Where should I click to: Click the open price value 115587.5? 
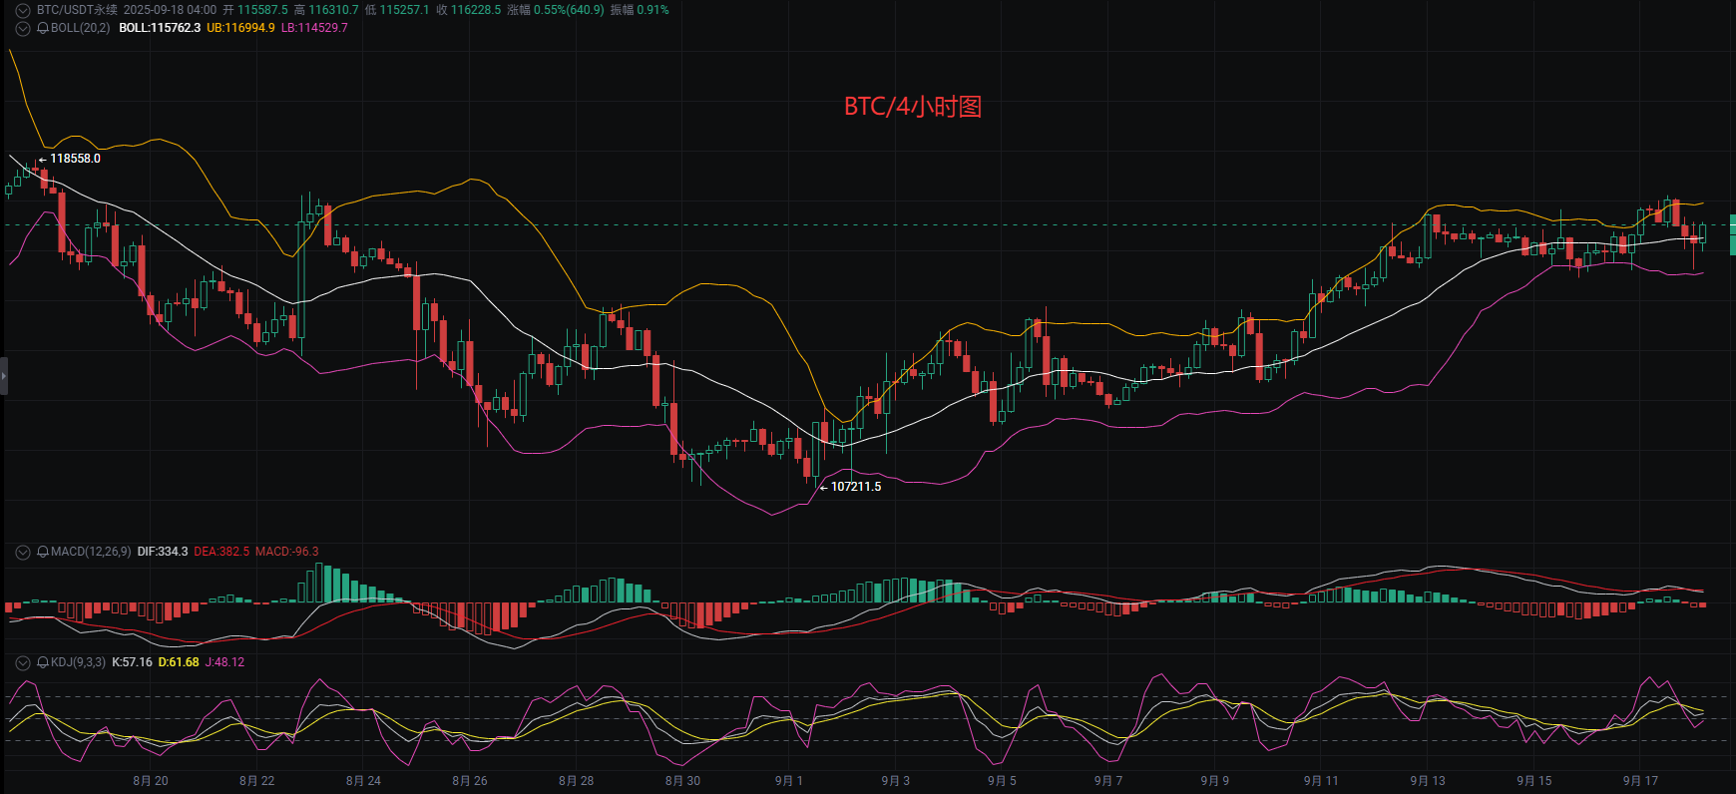tap(262, 10)
